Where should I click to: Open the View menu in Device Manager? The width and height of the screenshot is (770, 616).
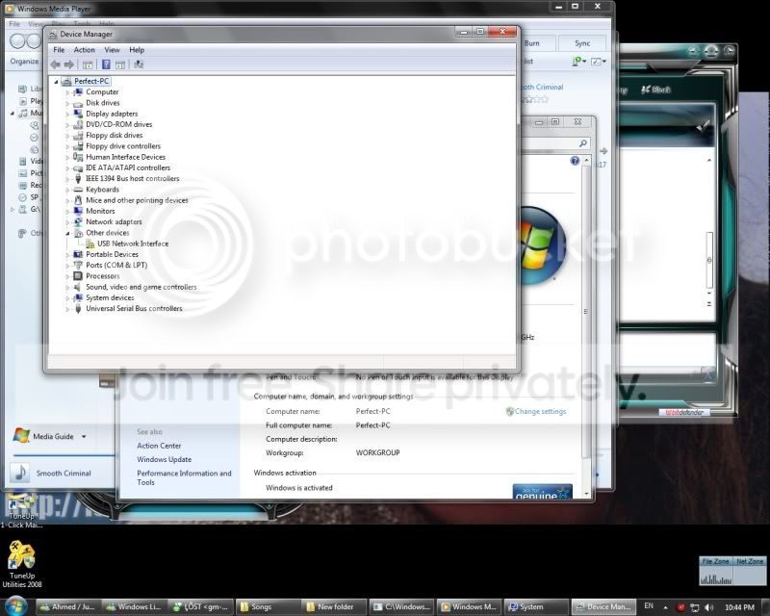point(112,50)
